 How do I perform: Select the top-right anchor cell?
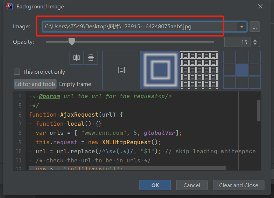(254, 57)
